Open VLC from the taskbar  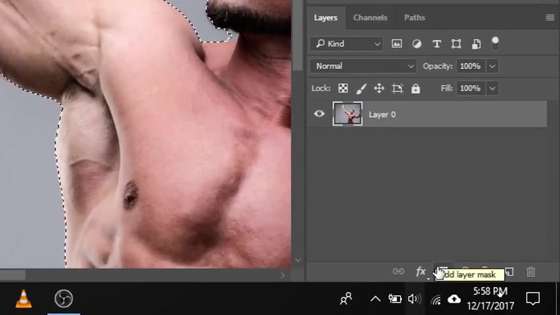pyautogui.click(x=24, y=299)
